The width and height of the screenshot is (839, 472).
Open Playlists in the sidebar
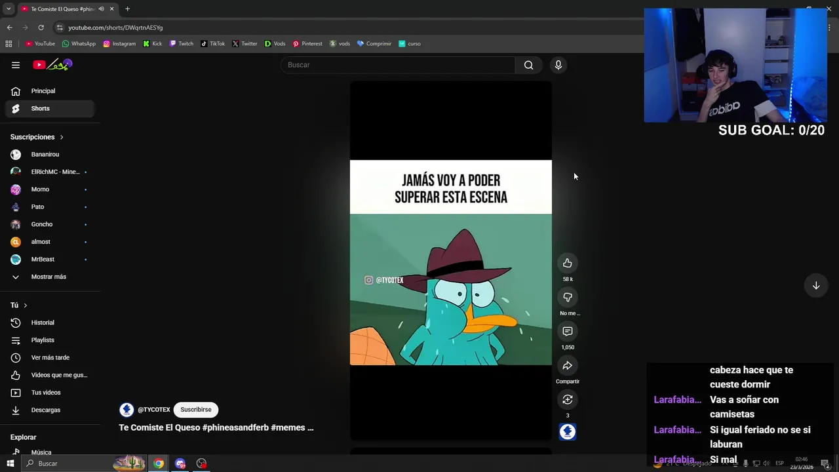pos(51,340)
